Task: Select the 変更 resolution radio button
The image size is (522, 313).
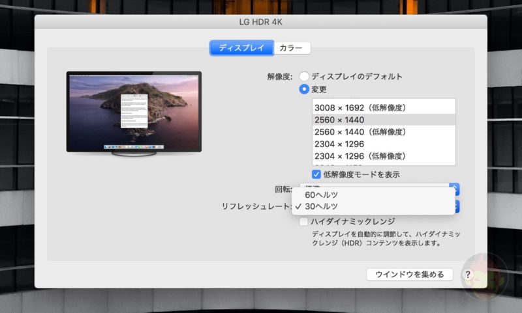Action: pos(303,89)
